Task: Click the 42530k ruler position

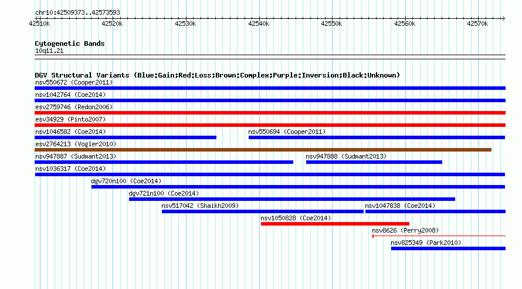Action: point(185,23)
